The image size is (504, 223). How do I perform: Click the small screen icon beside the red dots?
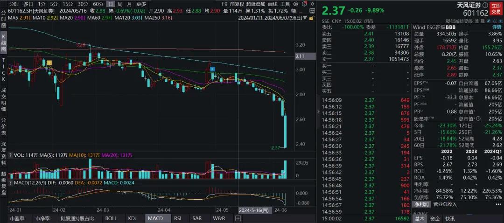(312, 11)
